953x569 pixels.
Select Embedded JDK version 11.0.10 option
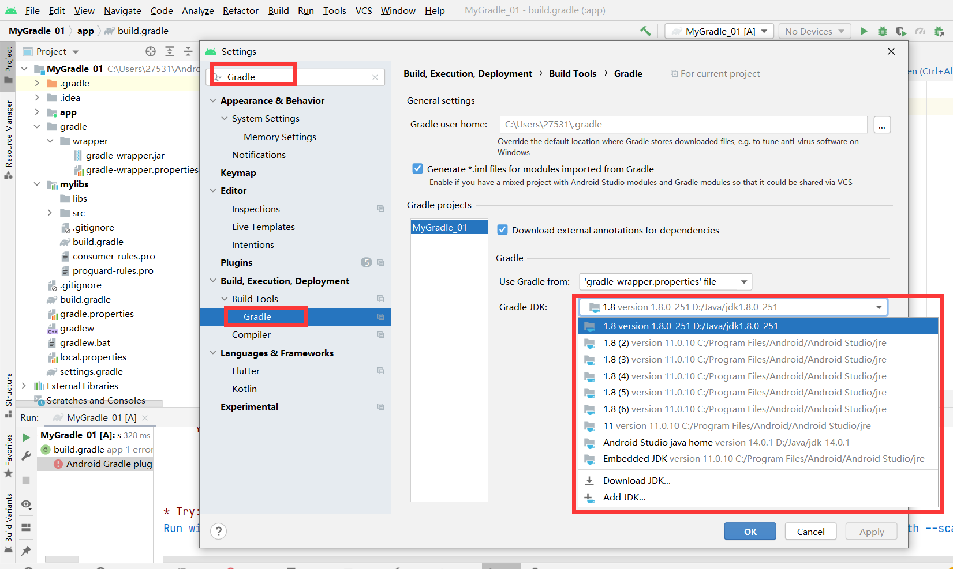(758, 459)
